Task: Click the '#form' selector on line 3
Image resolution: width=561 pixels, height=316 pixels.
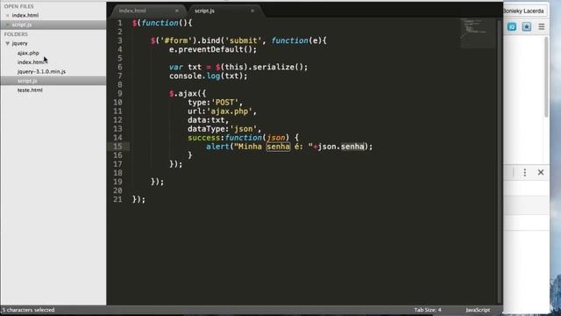Action: [175, 41]
